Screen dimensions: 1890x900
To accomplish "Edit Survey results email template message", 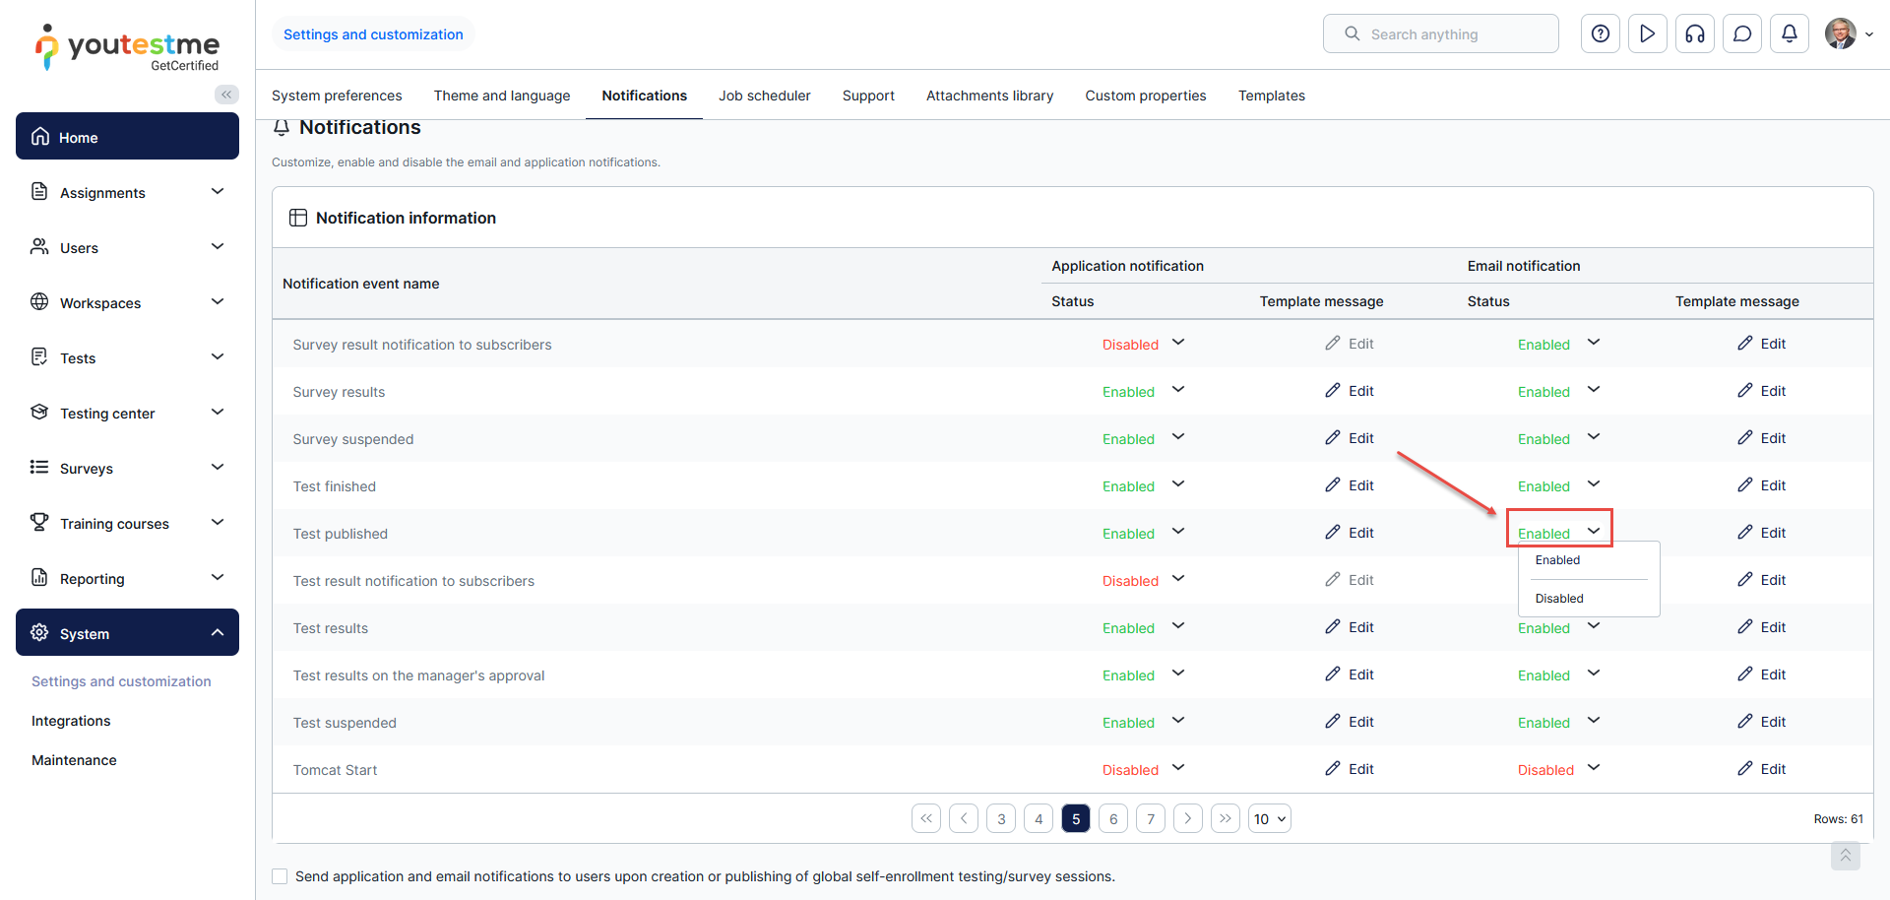I will [1761, 391].
